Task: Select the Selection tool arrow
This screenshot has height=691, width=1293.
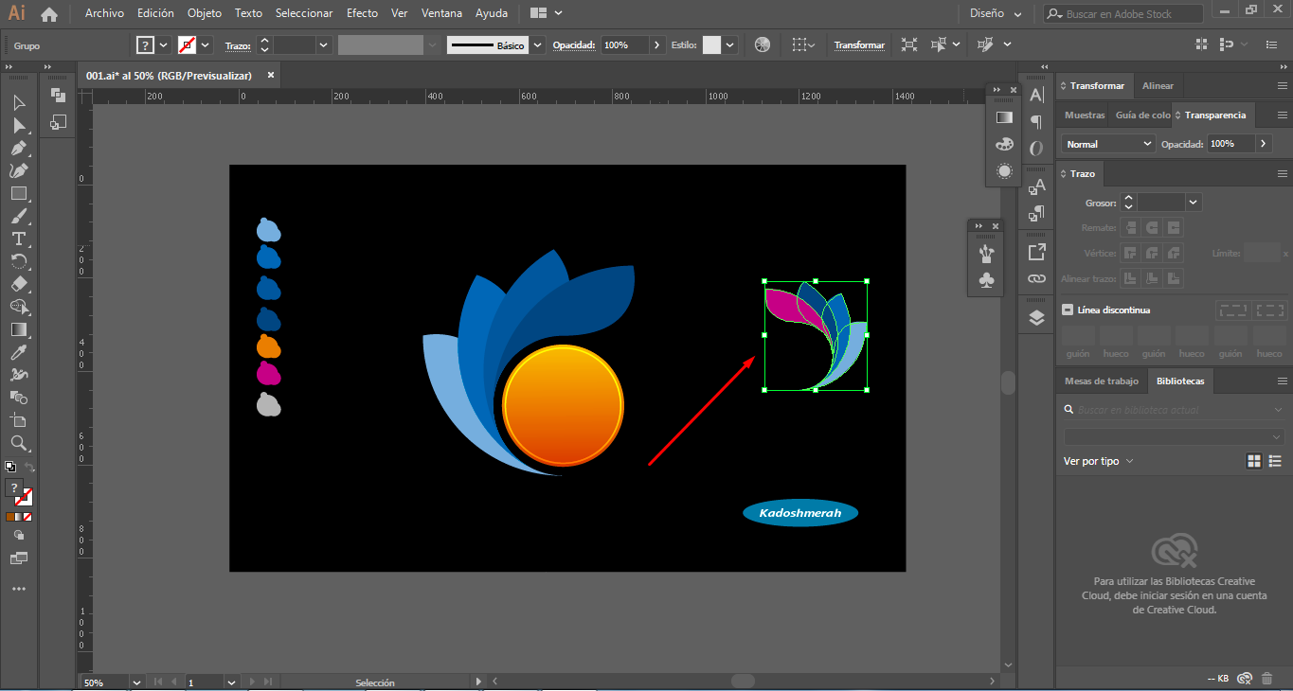Action: click(19, 102)
